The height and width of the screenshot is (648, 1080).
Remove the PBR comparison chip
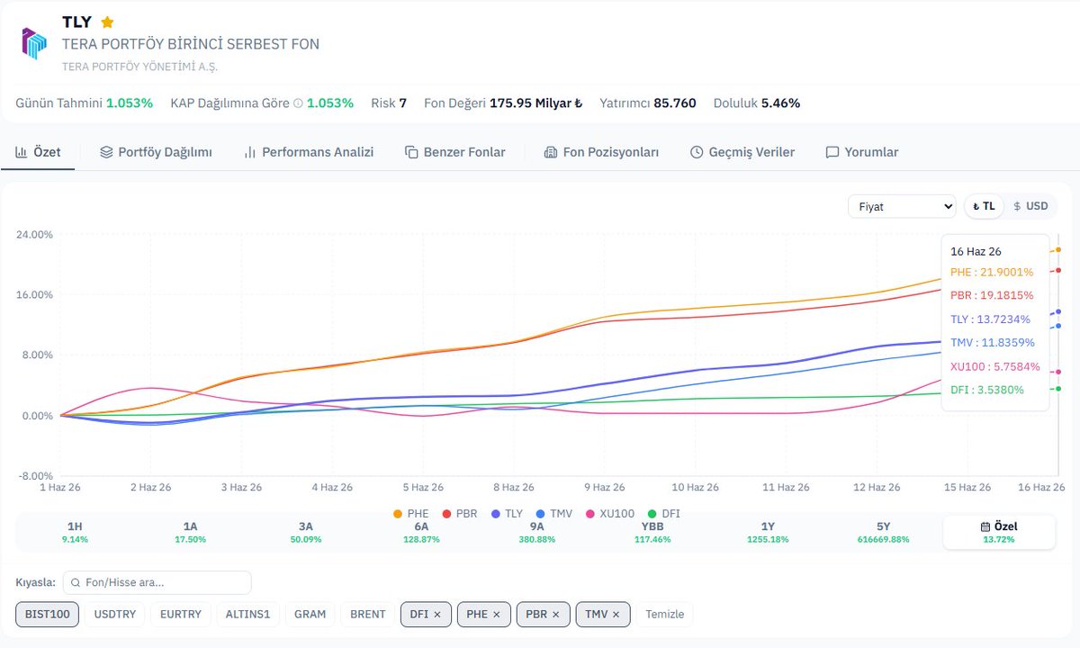coord(555,614)
